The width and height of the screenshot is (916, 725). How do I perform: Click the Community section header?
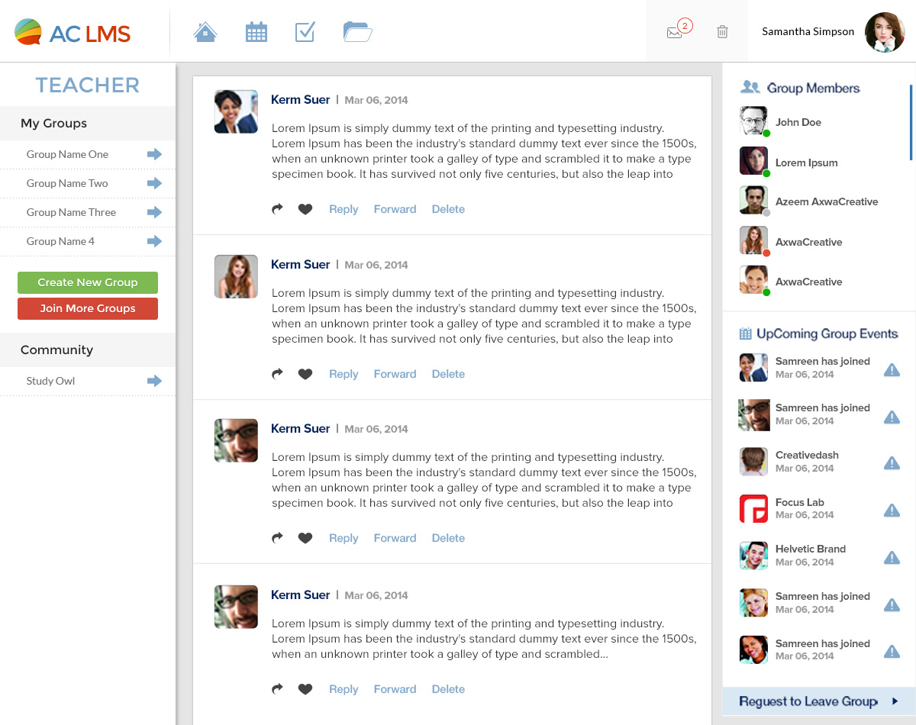click(88, 350)
